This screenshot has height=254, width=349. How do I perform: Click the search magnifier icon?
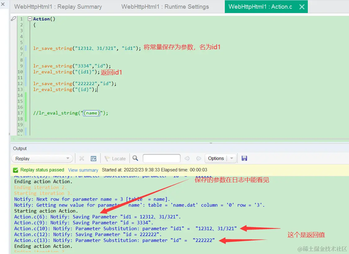(135, 158)
